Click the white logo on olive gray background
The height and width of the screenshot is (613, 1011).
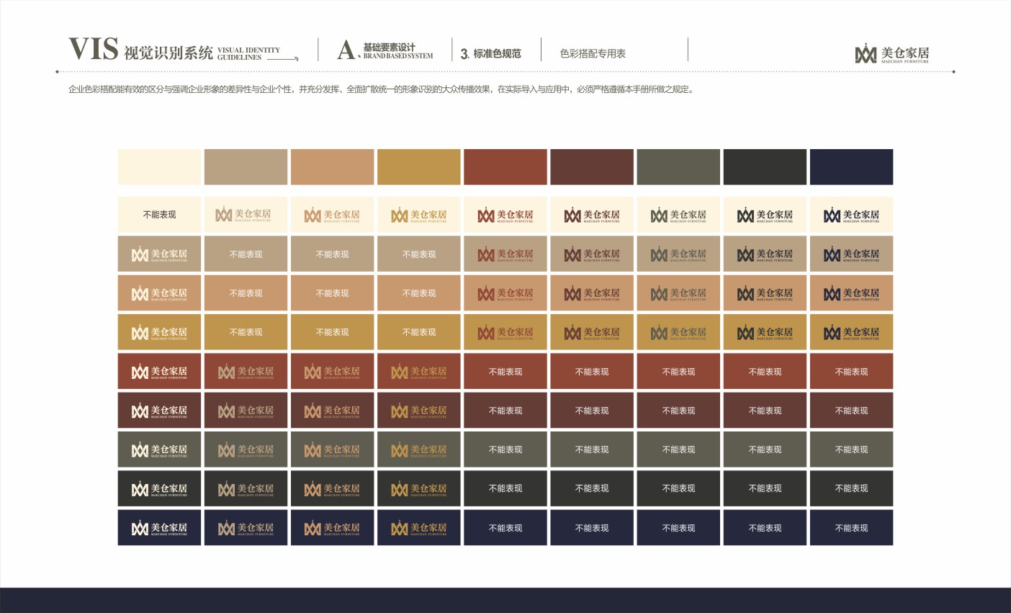click(159, 450)
